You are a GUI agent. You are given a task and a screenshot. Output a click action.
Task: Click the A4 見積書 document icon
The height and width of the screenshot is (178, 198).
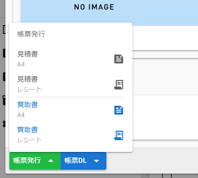tap(119, 59)
